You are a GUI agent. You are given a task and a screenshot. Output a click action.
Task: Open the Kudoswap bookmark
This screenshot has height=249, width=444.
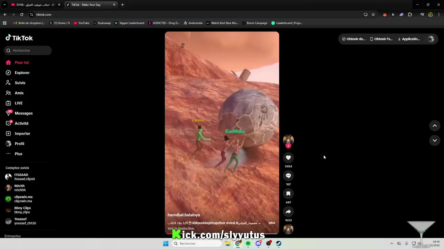tap(102, 23)
